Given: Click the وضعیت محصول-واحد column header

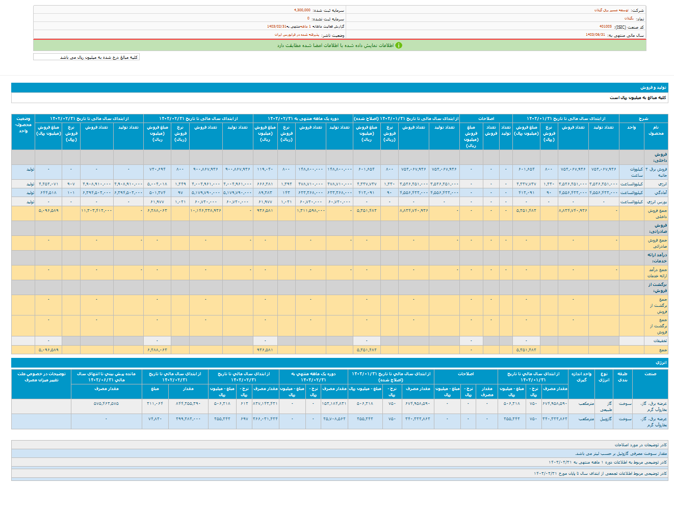Looking at the screenshot, I should coord(23,125).
